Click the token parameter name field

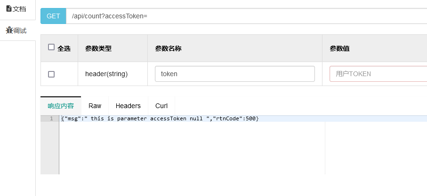tap(235, 74)
